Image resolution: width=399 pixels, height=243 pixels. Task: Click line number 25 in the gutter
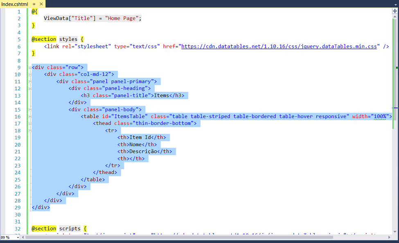point(18,180)
